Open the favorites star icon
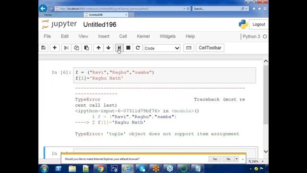This screenshot has height=173, width=307. pos(260,9)
